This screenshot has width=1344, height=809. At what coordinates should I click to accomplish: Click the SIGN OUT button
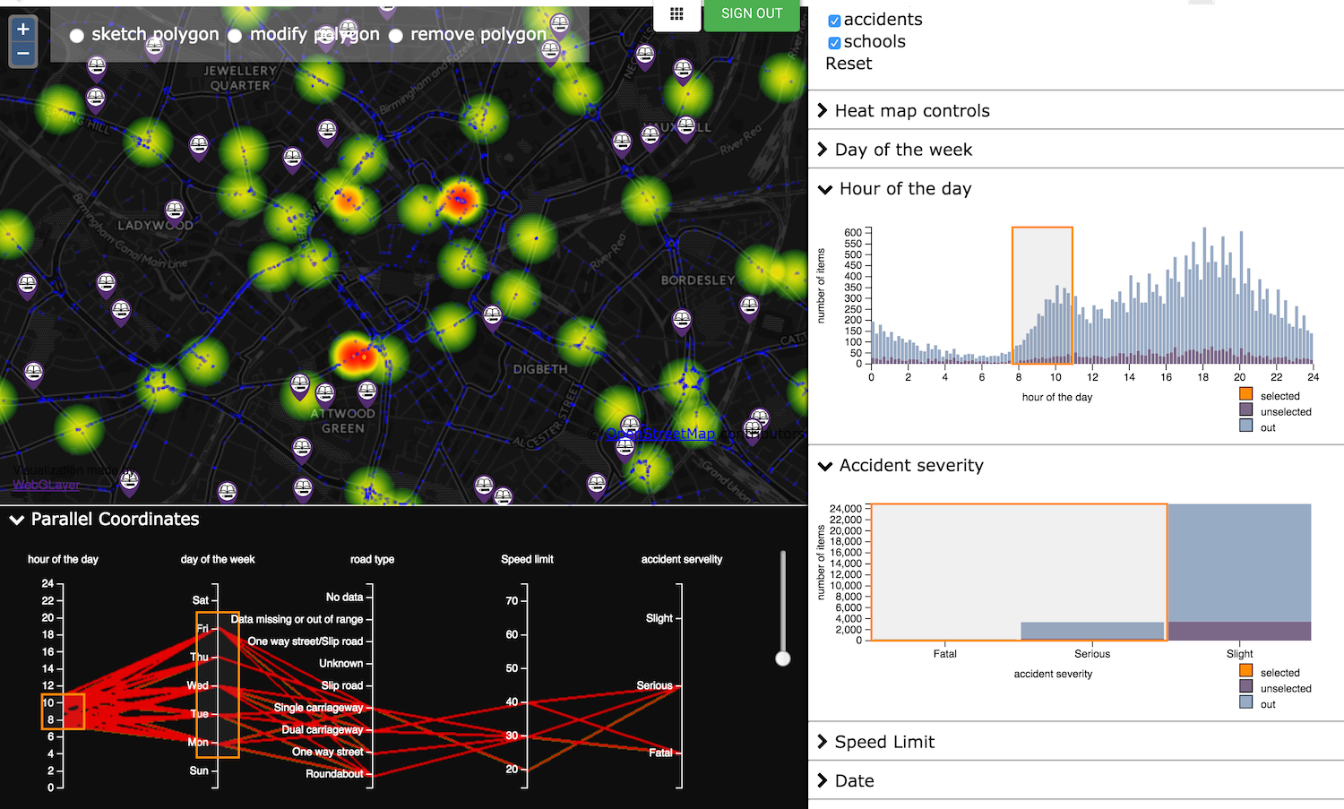coord(751,14)
